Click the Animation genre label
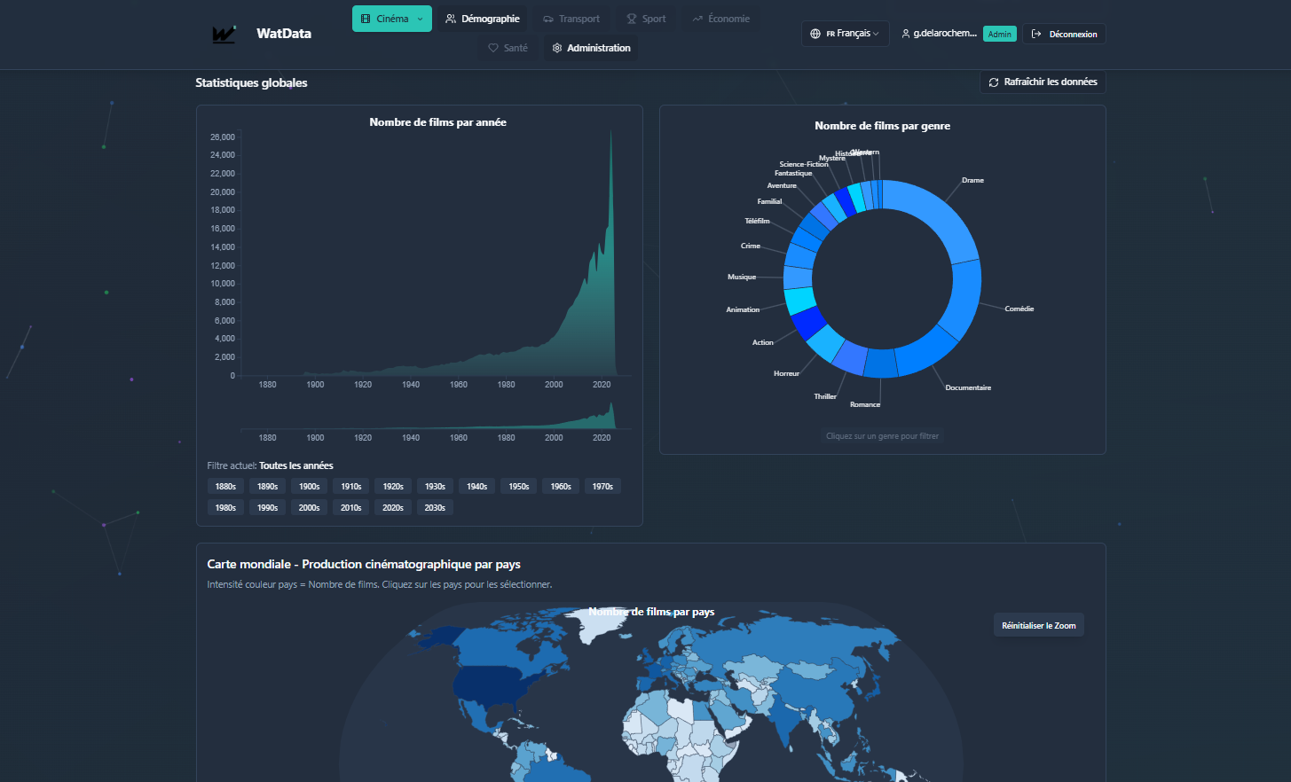The height and width of the screenshot is (782, 1291). tap(743, 309)
